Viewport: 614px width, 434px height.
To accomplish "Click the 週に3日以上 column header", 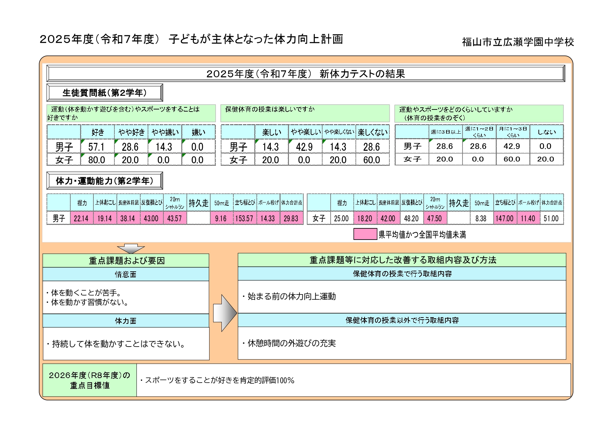I will click(445, 132).
